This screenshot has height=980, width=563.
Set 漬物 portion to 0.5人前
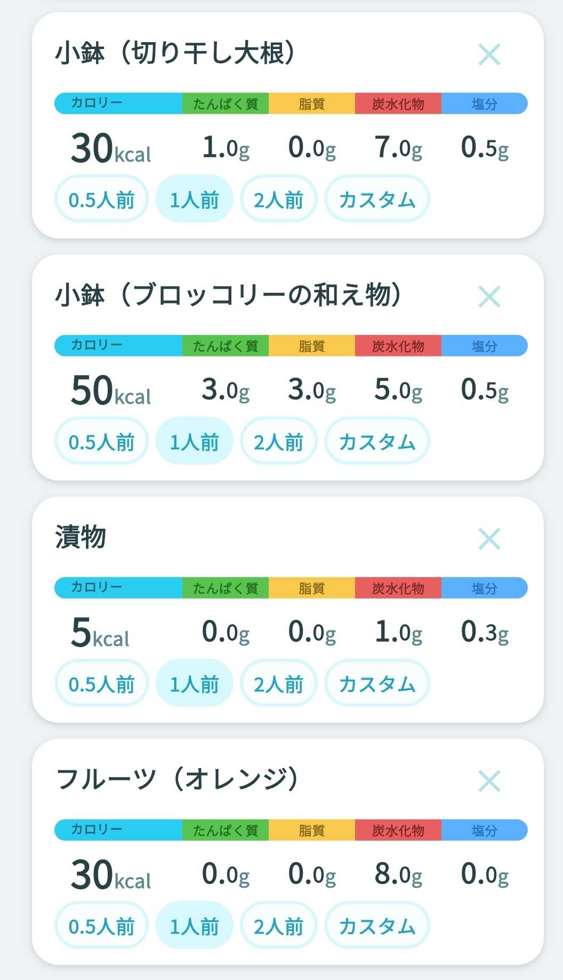click(101, 683)
